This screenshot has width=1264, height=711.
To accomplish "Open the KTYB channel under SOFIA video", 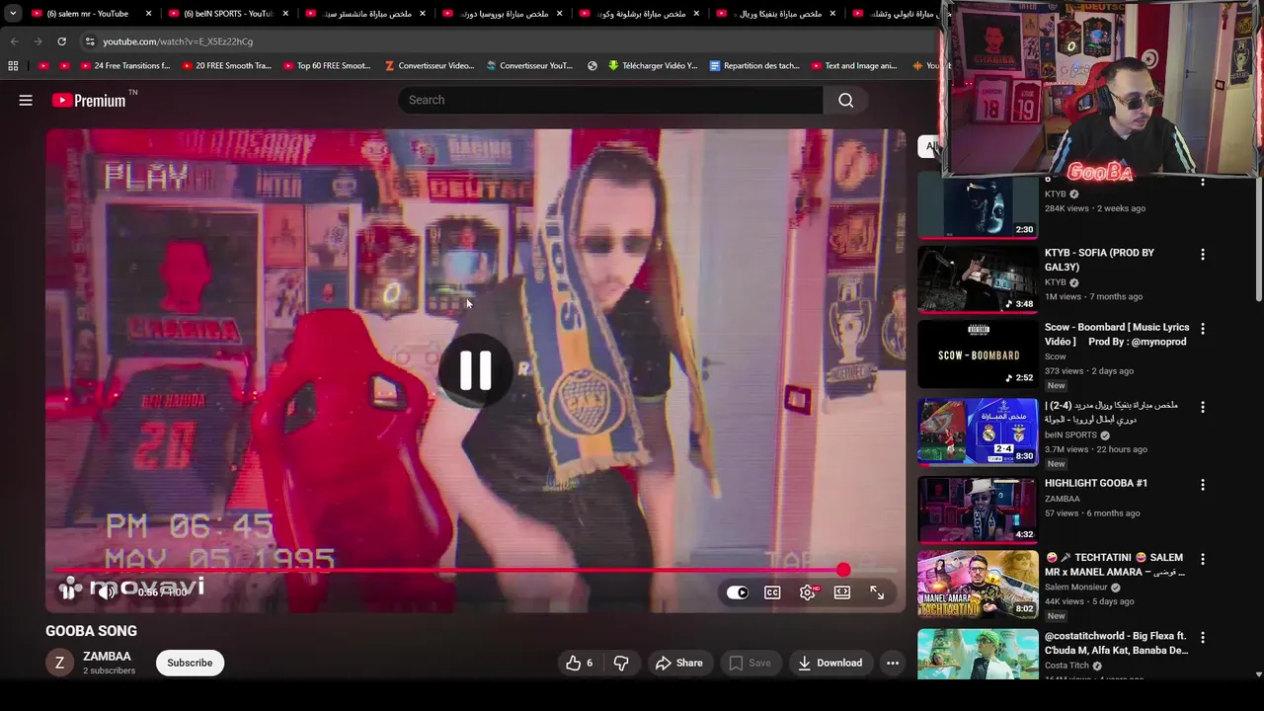I will tap(1056, 282).
